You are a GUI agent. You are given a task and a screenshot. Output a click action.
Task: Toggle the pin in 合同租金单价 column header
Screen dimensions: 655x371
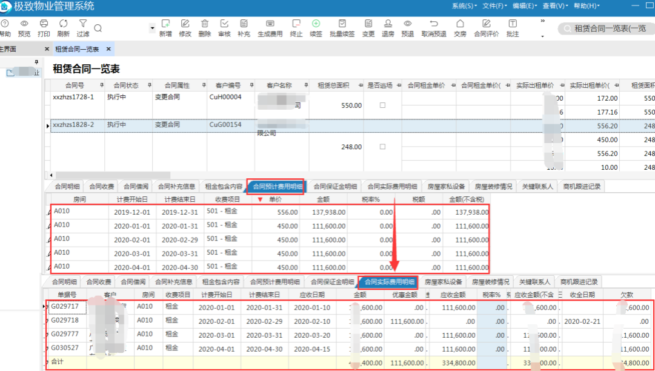[453, 85]
